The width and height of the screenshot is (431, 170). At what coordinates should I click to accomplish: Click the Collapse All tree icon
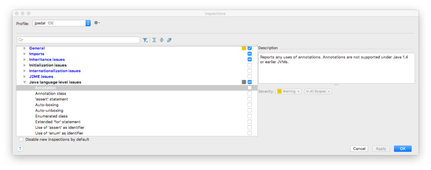162,40
